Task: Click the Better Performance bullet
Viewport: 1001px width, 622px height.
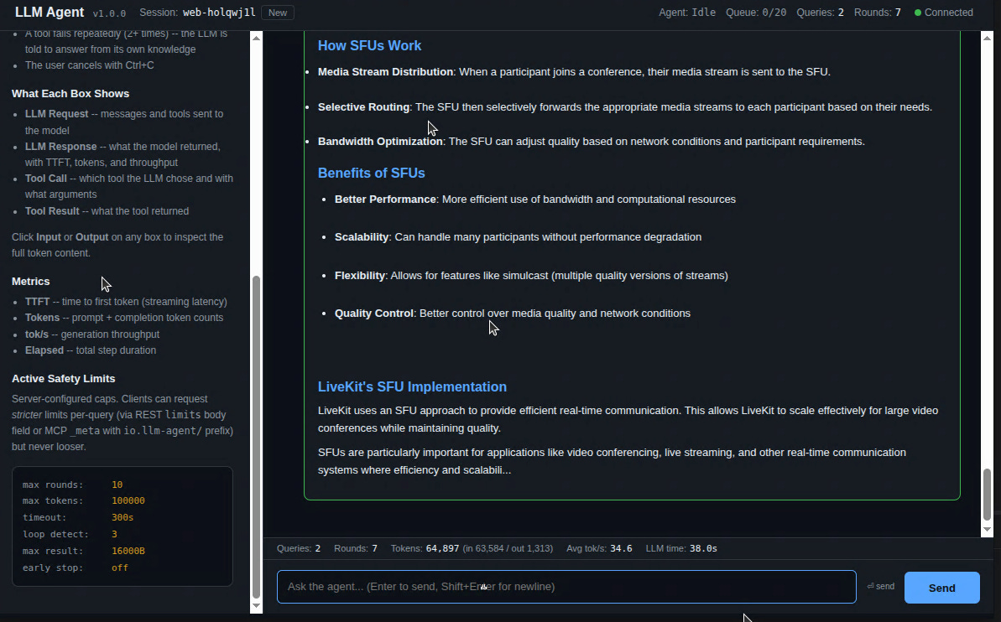Action: (x=535, y=200)
